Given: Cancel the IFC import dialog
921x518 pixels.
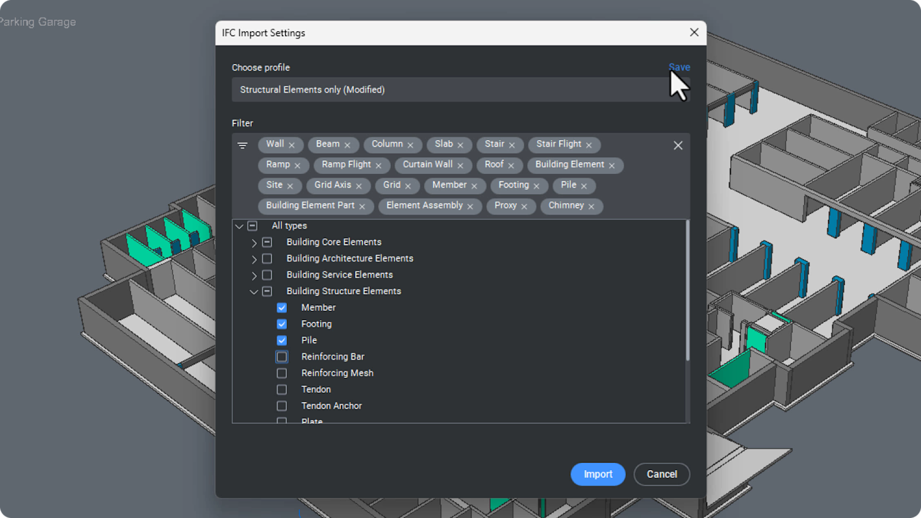Looking at the screenshot, I should click(661, 474).
